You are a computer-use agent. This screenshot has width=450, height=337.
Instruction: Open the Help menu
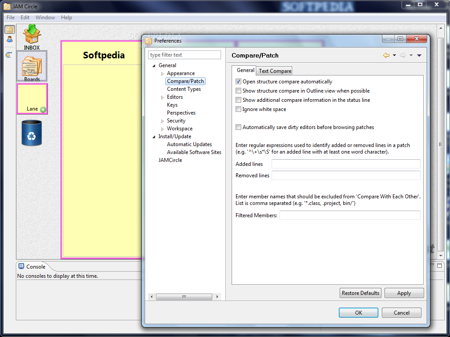point(66,18)
